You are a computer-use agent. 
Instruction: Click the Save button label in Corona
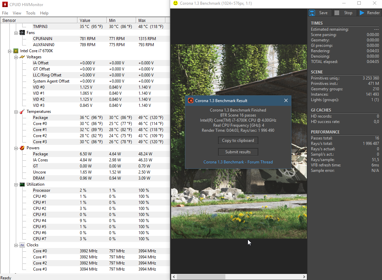point(323,13)
